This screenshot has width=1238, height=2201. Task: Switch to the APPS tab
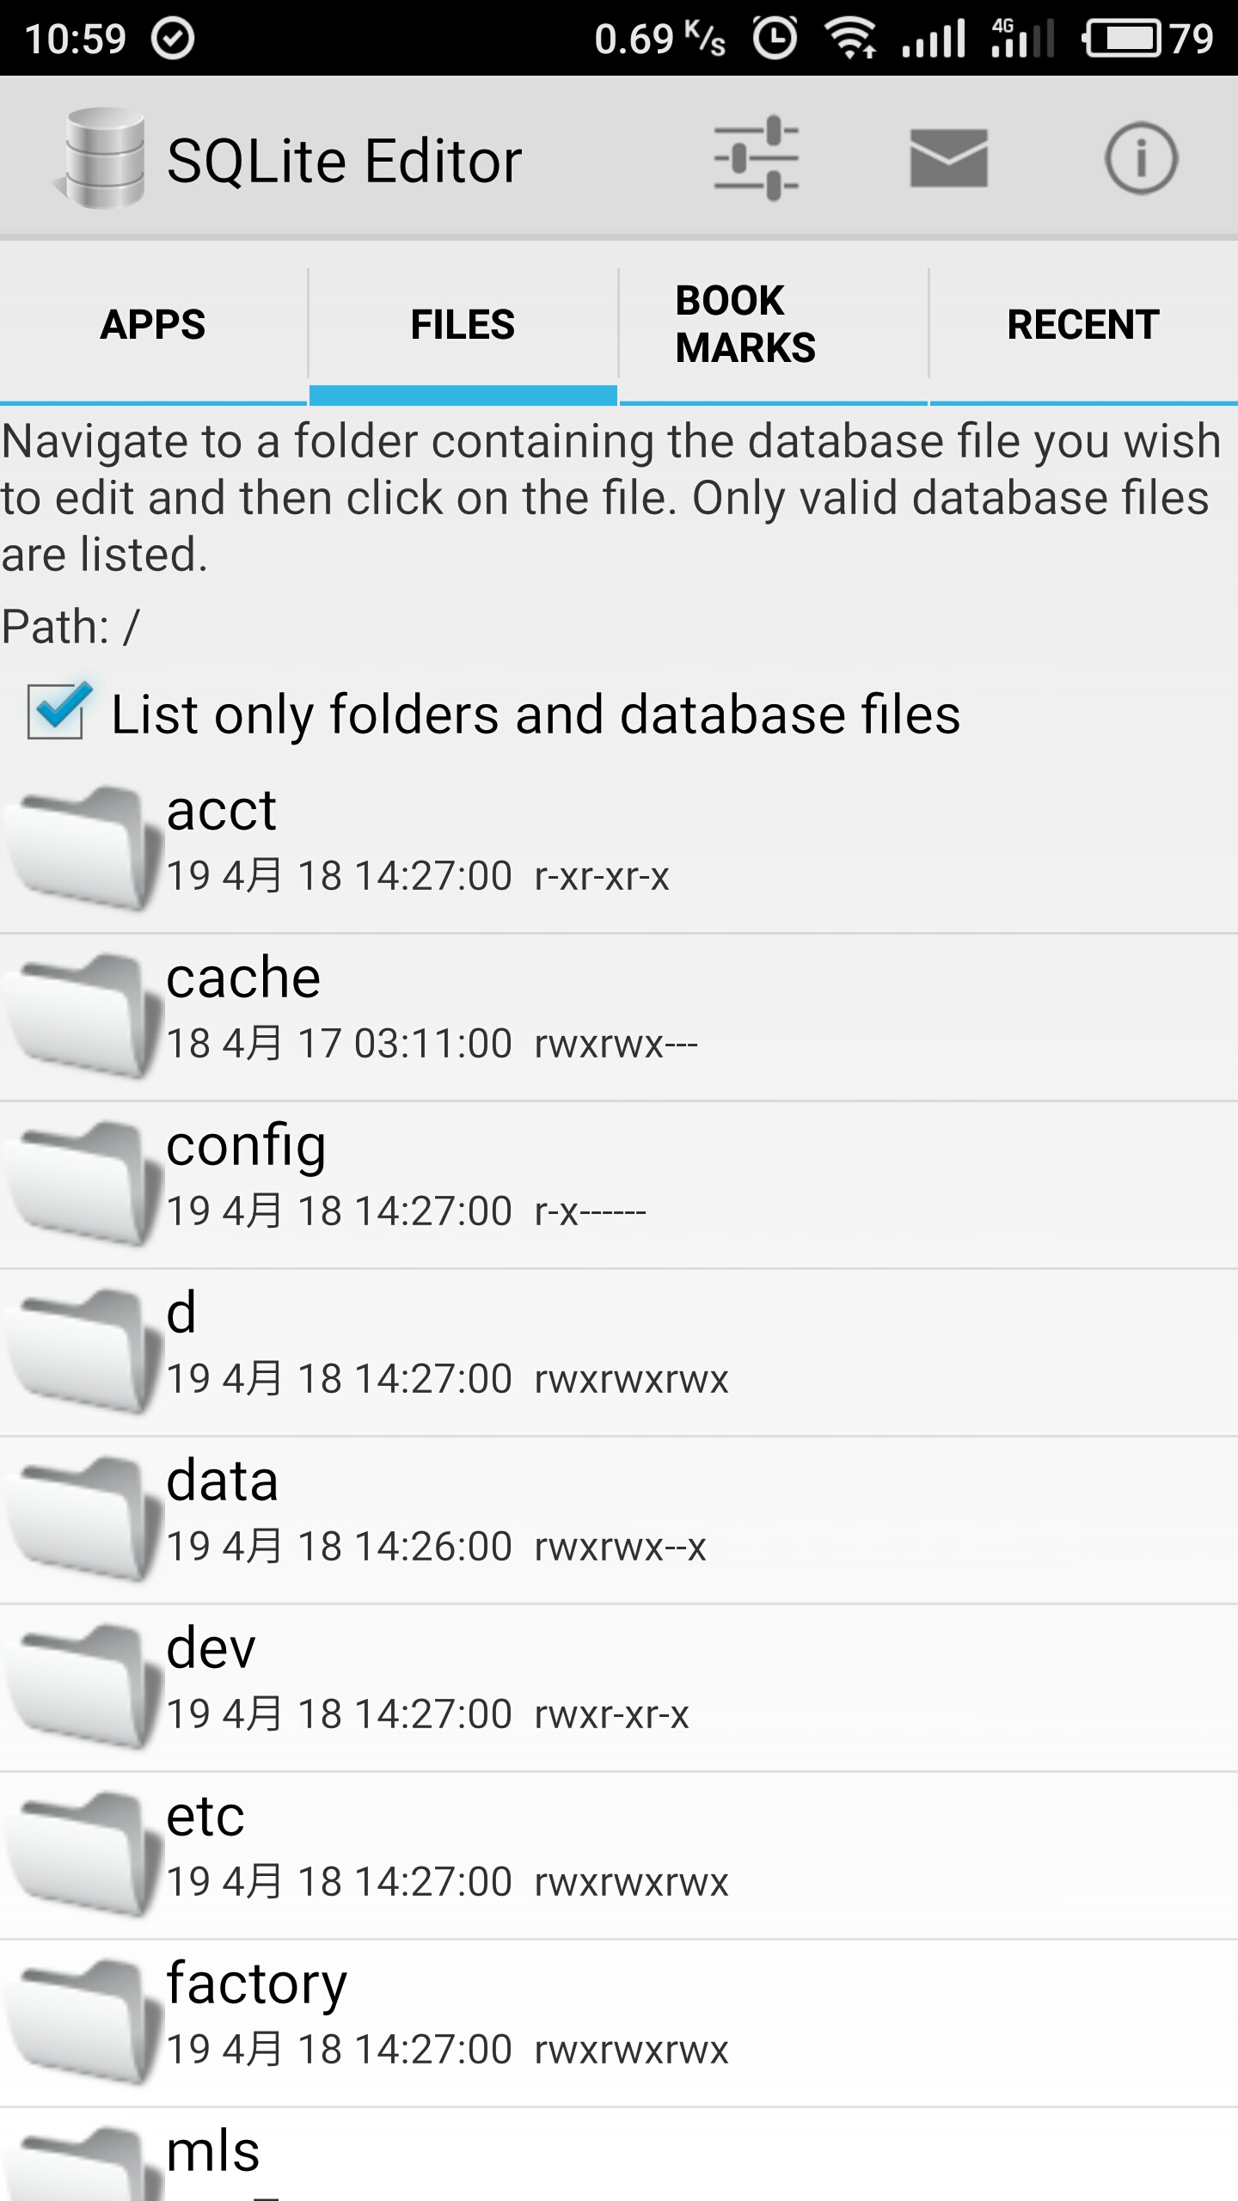pyautogui.click(x=153, y=325)
